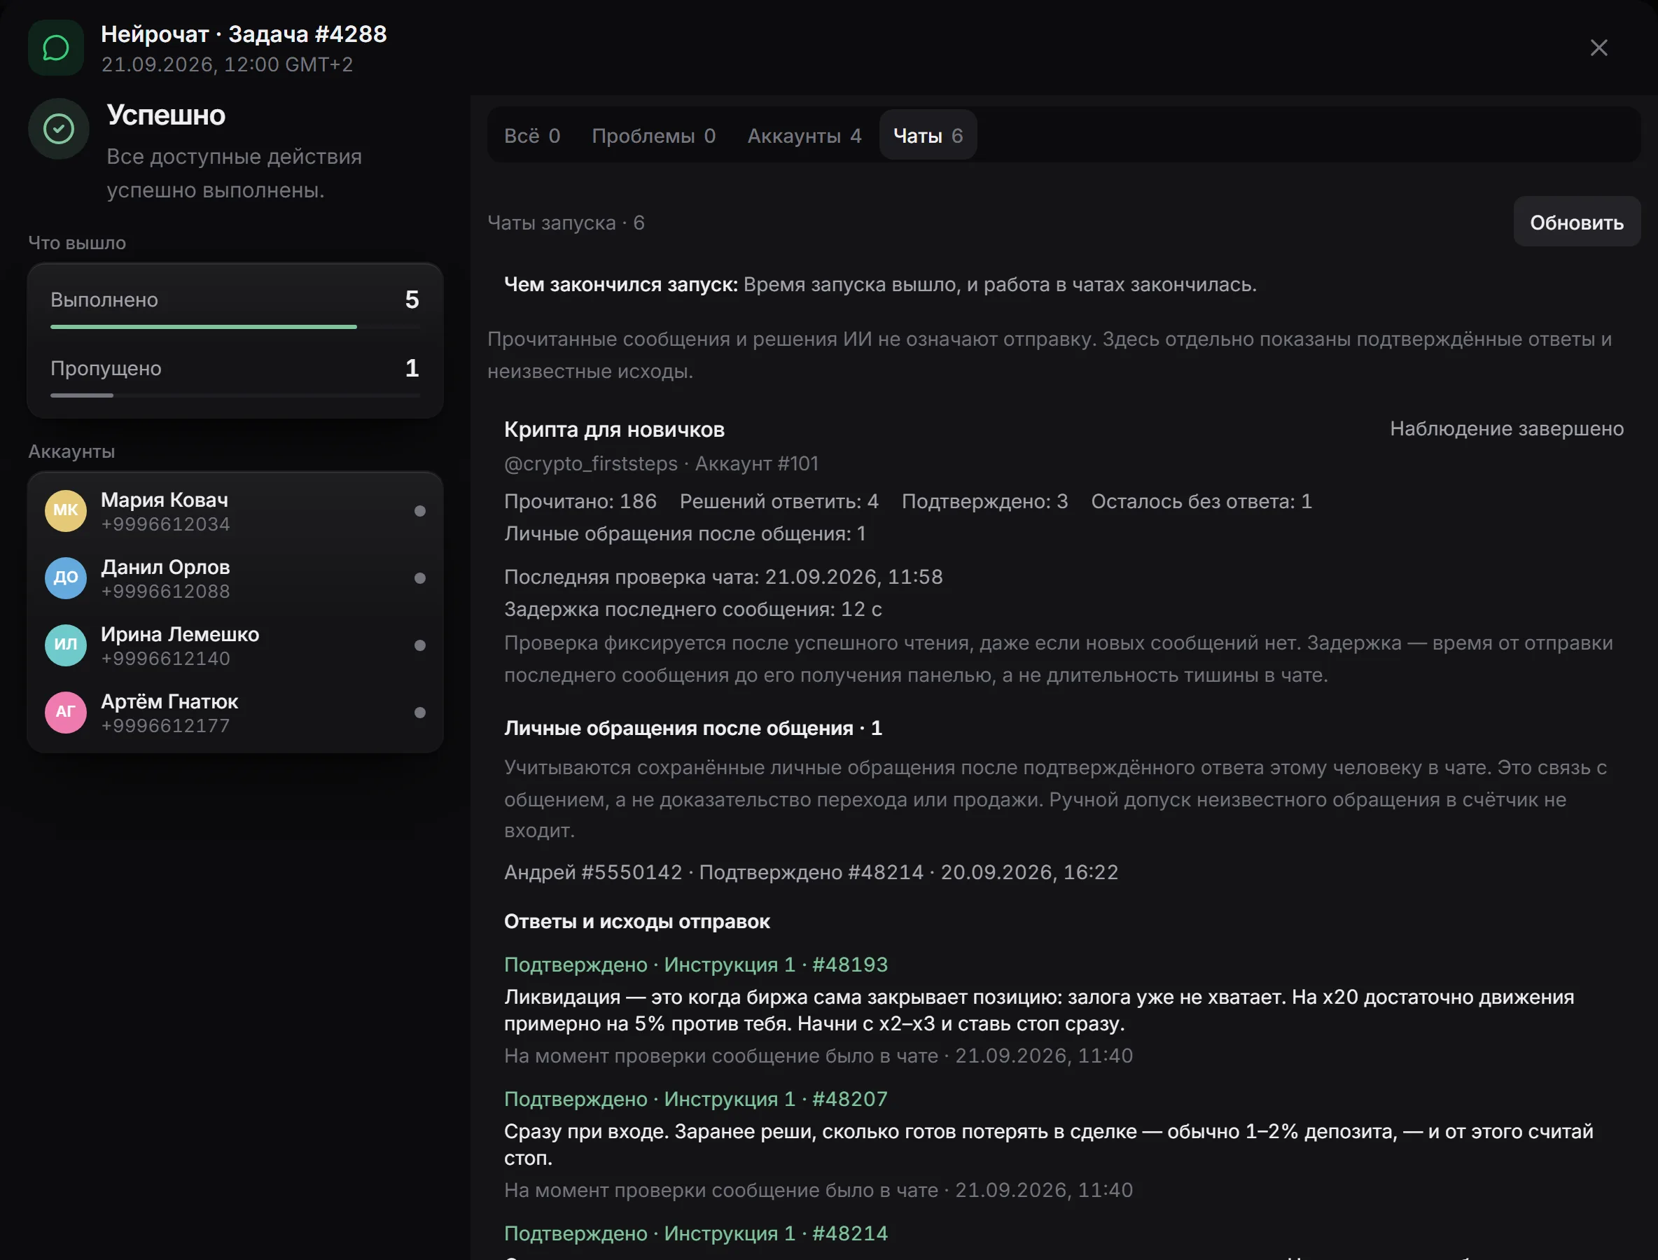
Task: Click the Ответы и исходы отправок heading
Action: (637, 922)
